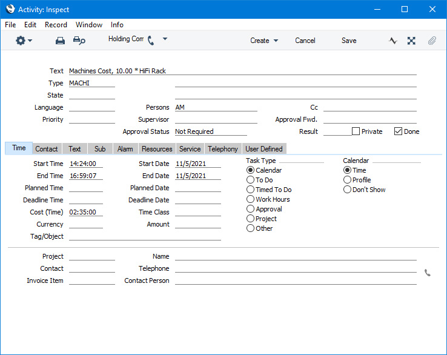
Task: Click the phone icon beside Telephone field
Action: click(428, 273)
